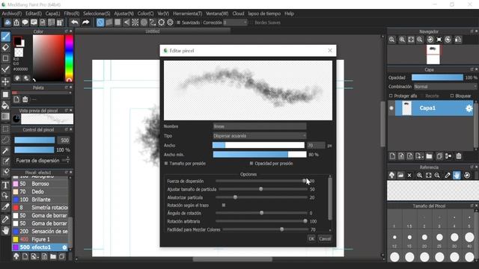
Task: Toggle visibility of Capa1 layer
Action: (391, 108)
